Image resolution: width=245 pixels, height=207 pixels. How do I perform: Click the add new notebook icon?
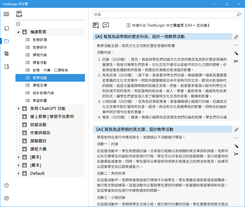19,14
